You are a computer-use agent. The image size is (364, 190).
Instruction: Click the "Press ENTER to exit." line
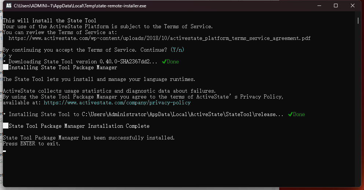[32, 144]
